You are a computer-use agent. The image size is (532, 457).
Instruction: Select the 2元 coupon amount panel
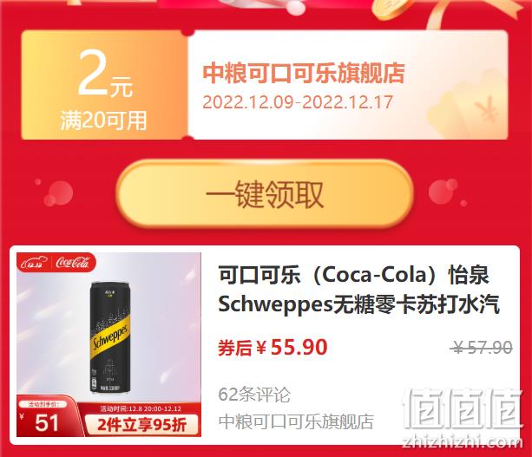[x=104, y=85]
